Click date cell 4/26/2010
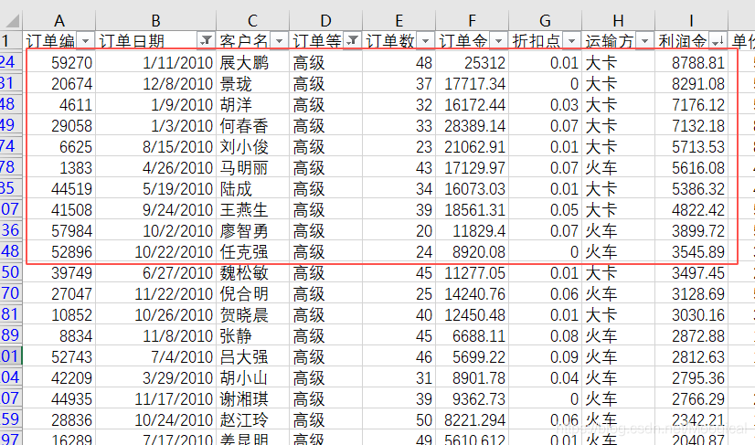Image resolution: width=755 pixels, height=445 pixels. point(177,167)
